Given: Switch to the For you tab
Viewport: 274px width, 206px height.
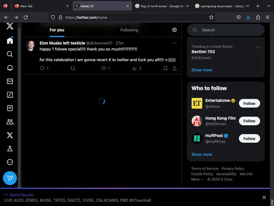Looking at the screenshot, I should [x=57, y=30].
